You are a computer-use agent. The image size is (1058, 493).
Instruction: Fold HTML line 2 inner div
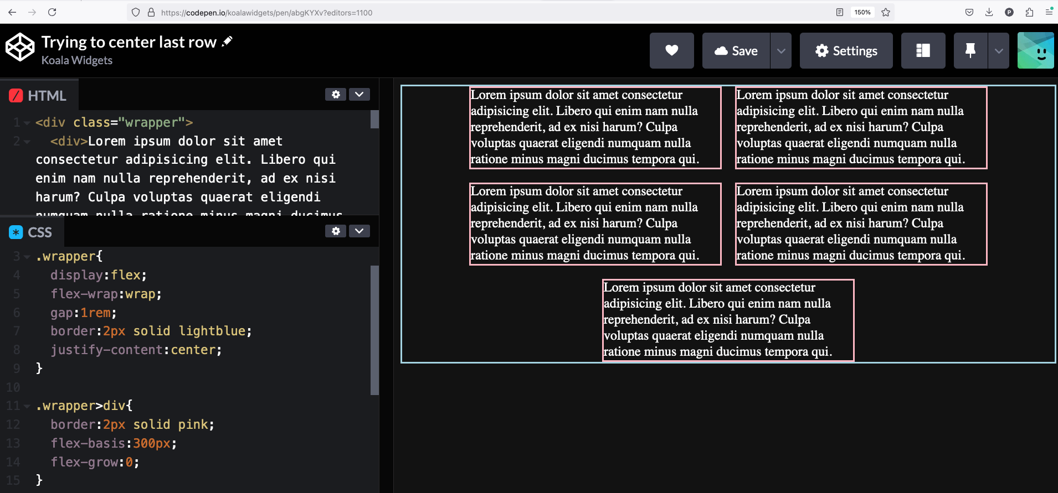[27, 142]
